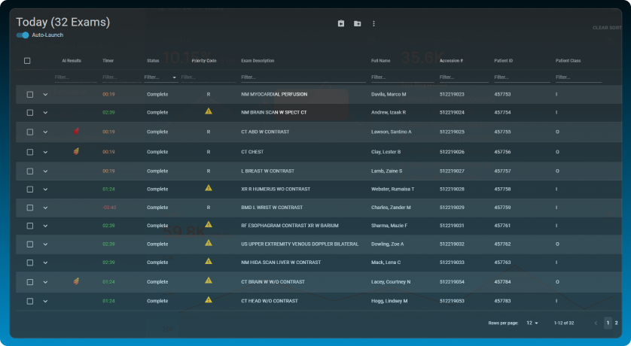The width and height of the screenshot is (631, 346).
Task: Check the select-all checkbox in the table header
Action: [x=28, y=61]
